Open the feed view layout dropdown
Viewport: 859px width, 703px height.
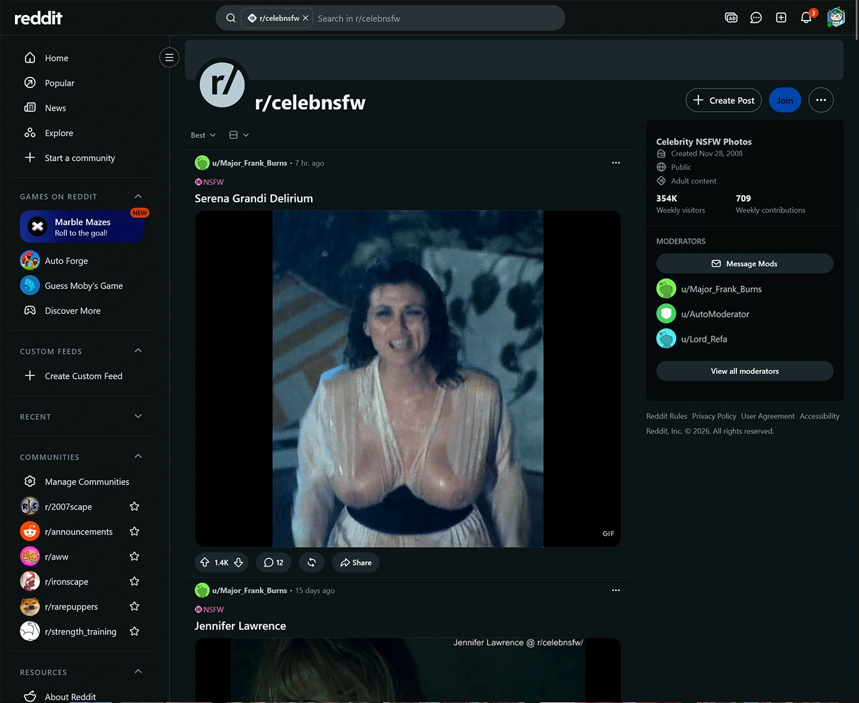239,135
